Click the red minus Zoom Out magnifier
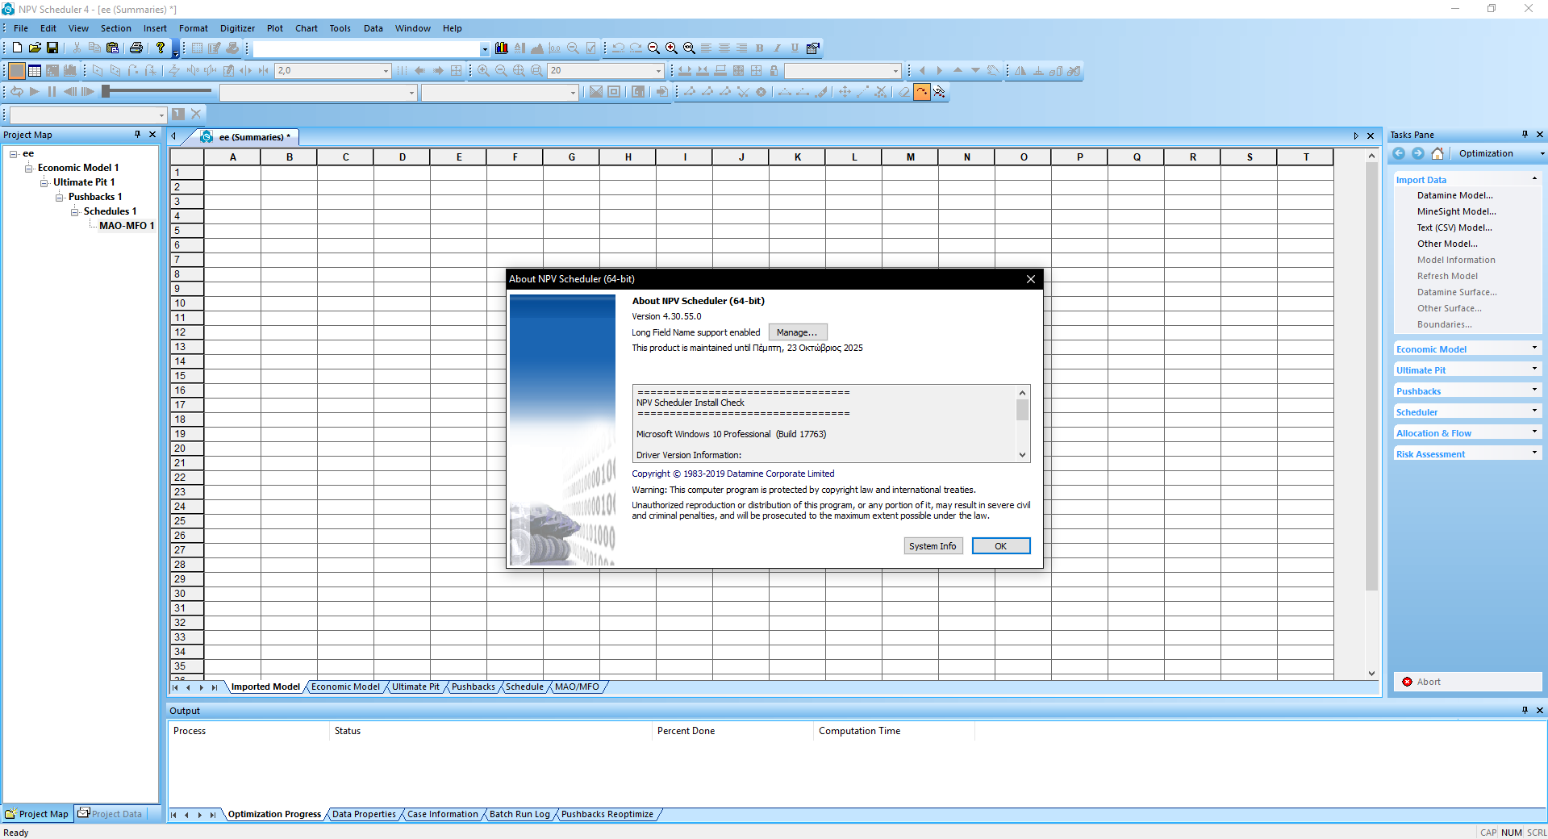The image size is (1548, 839). pos(653,48)
